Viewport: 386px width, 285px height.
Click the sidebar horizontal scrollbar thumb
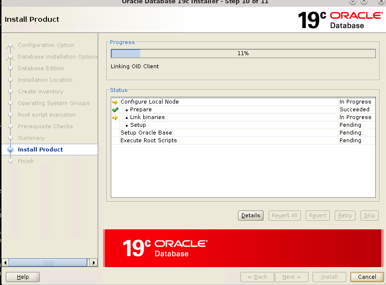(x=48, y=263)
